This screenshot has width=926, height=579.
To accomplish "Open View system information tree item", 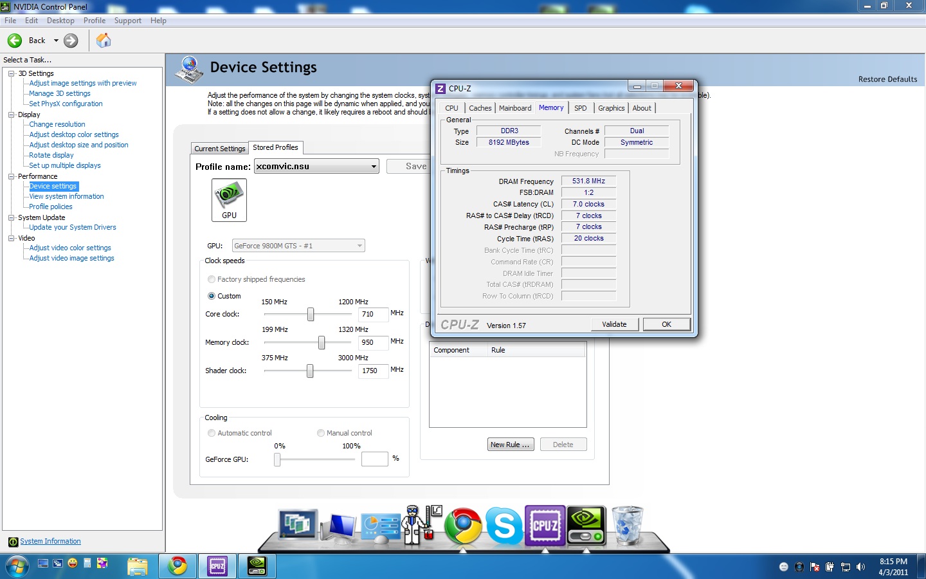I will [66, 196].
